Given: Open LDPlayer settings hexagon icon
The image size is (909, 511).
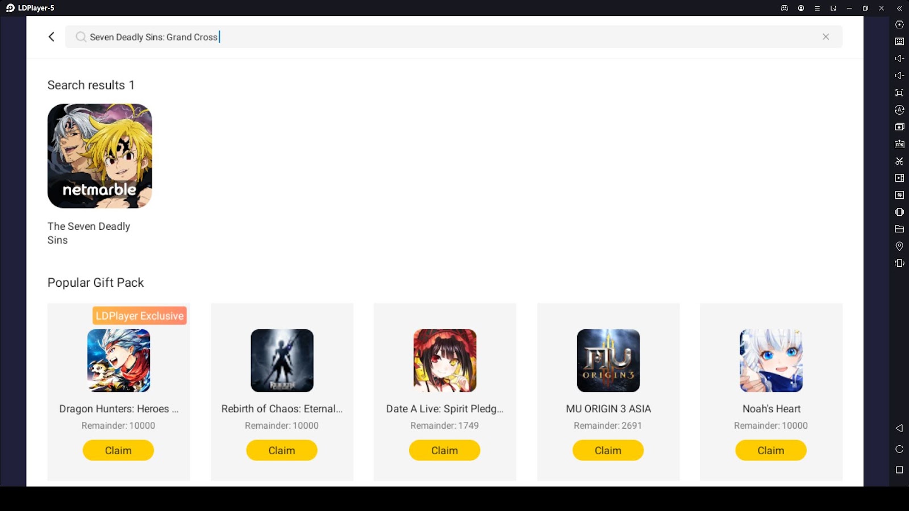Looking at the screenshot, I should click(899, 24).
